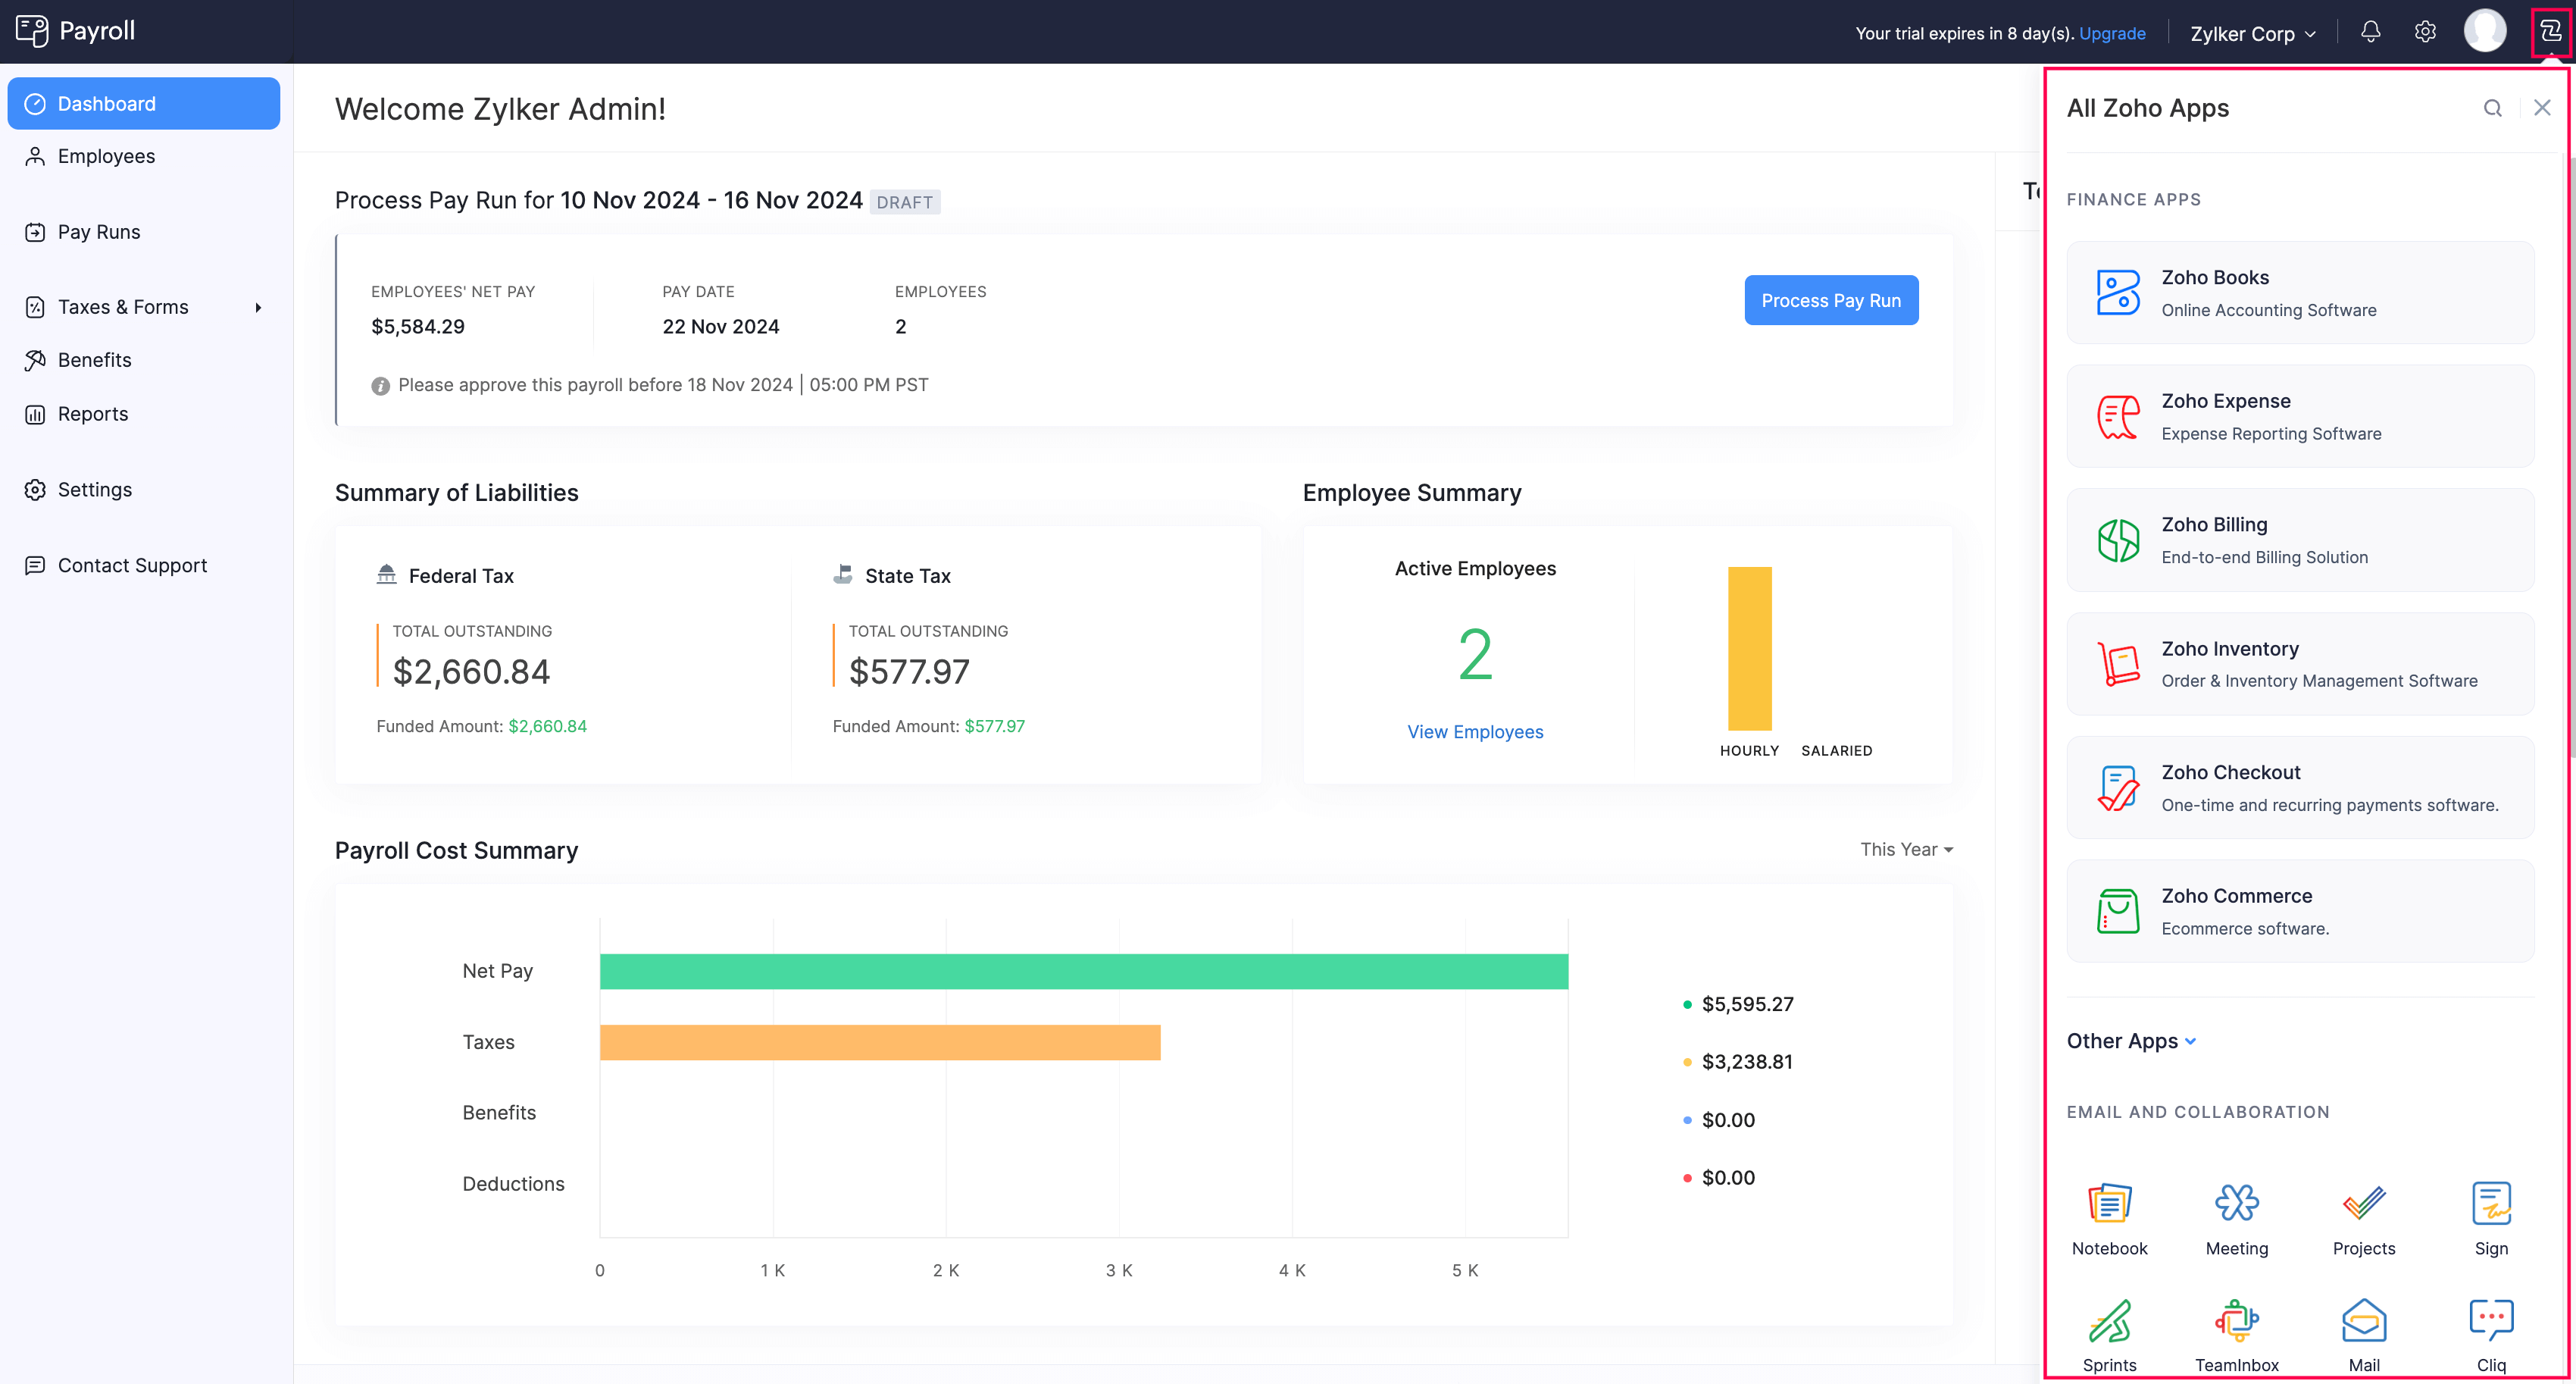Viewport: 2576px width, 1384px height.
Task: Click View Employees under Active Employees
Action: [x=1475, y=731]
